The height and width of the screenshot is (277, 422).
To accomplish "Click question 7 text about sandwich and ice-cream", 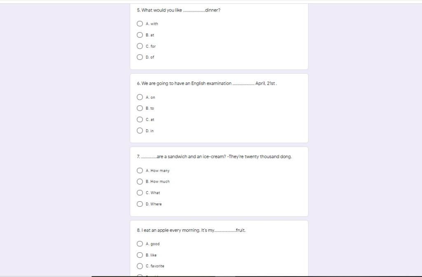I will (214, 157).
